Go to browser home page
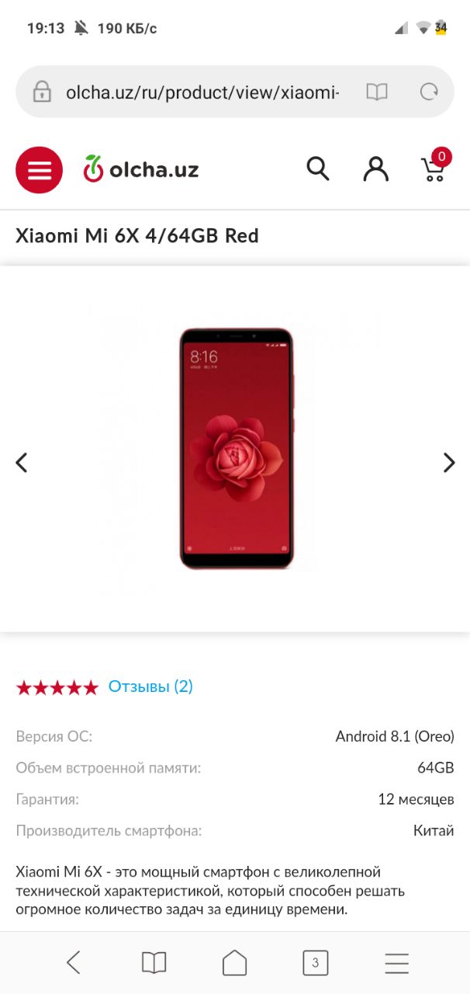Image resolution: width=470 pixels, height=994 pixels. (235, 963)
